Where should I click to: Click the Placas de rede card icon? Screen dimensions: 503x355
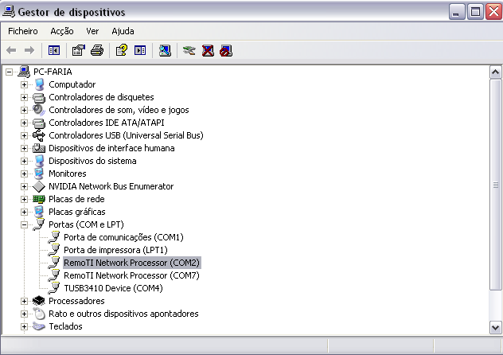pyautogui.click(x=39, y=199)
